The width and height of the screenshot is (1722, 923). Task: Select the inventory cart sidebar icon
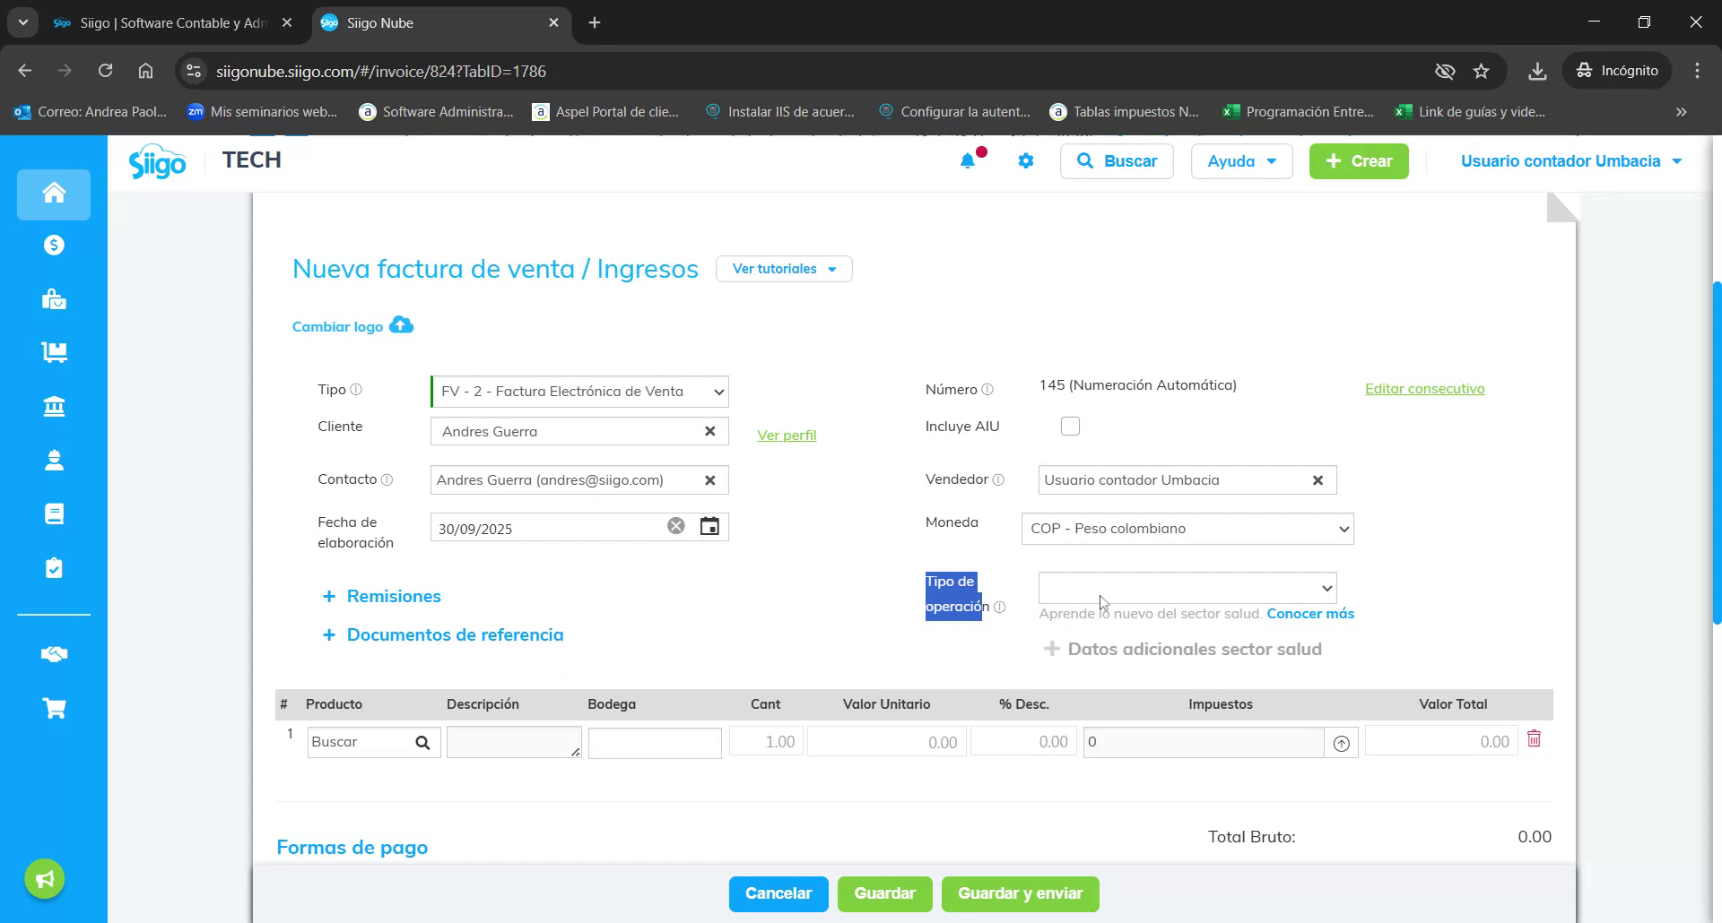[53, 352]
